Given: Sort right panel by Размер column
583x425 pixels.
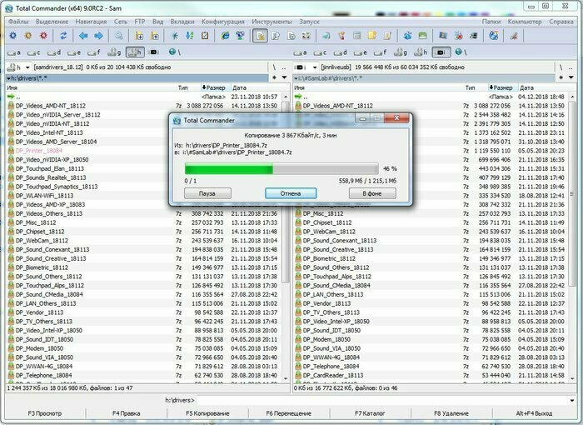Looking at the screenshot, I should (x=502, y=87).
